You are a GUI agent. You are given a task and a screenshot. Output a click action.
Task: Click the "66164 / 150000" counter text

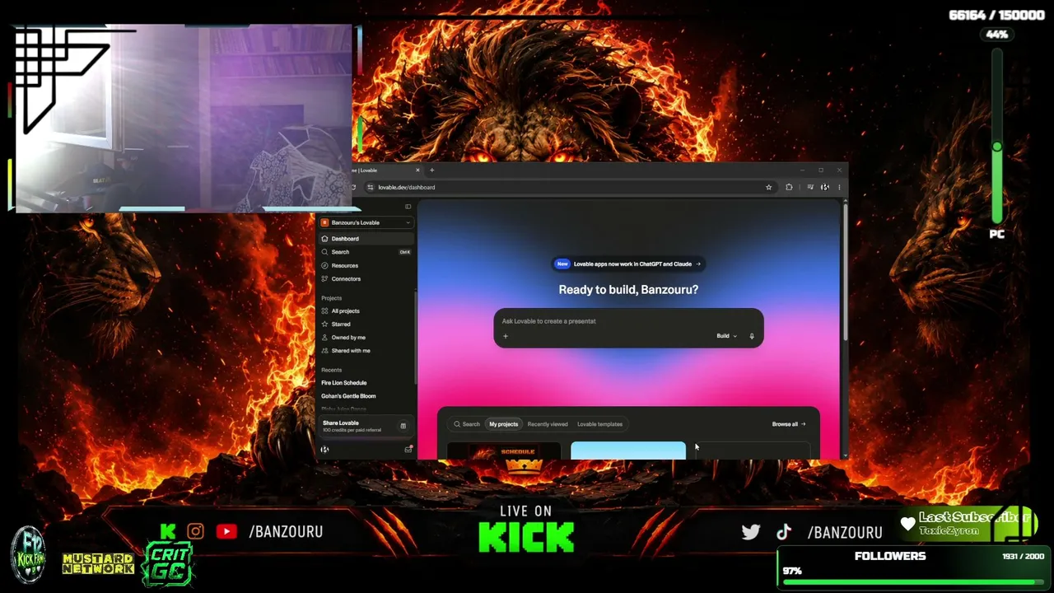pyautogui.click(x=997, y=16)
